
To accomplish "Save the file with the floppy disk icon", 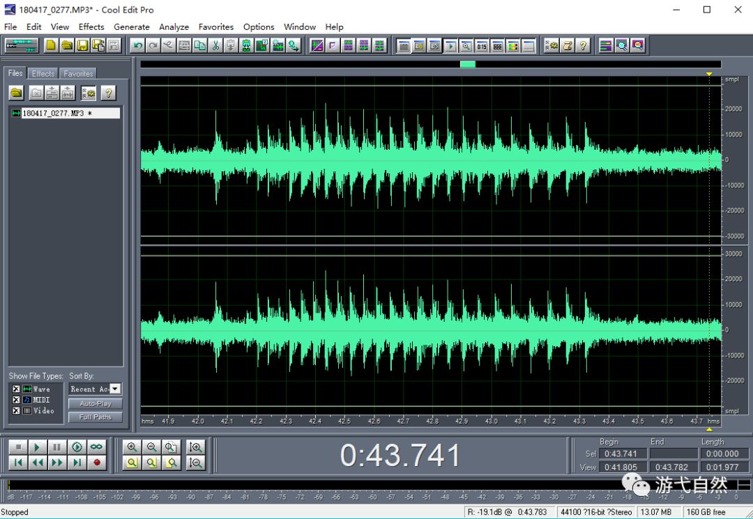I will point(82,45).
